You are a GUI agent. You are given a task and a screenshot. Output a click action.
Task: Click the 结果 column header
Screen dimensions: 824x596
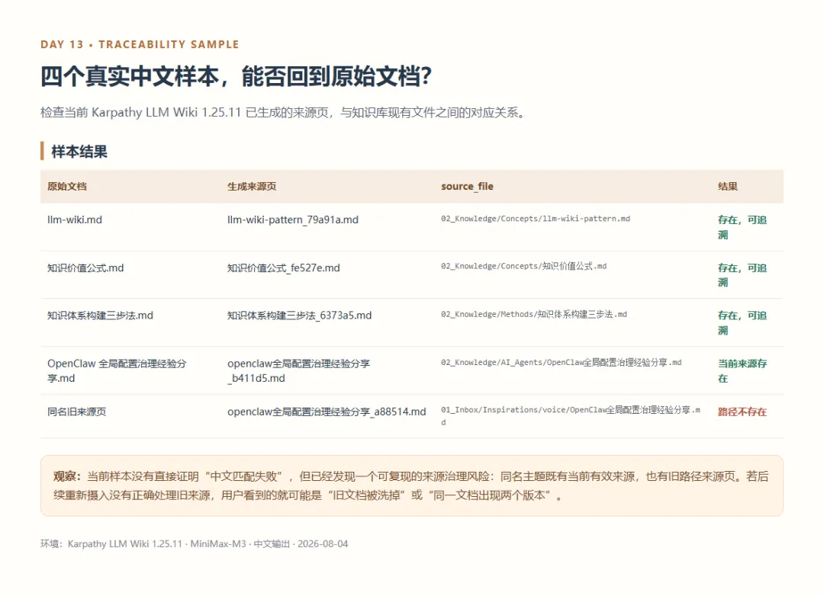point(728,187)
